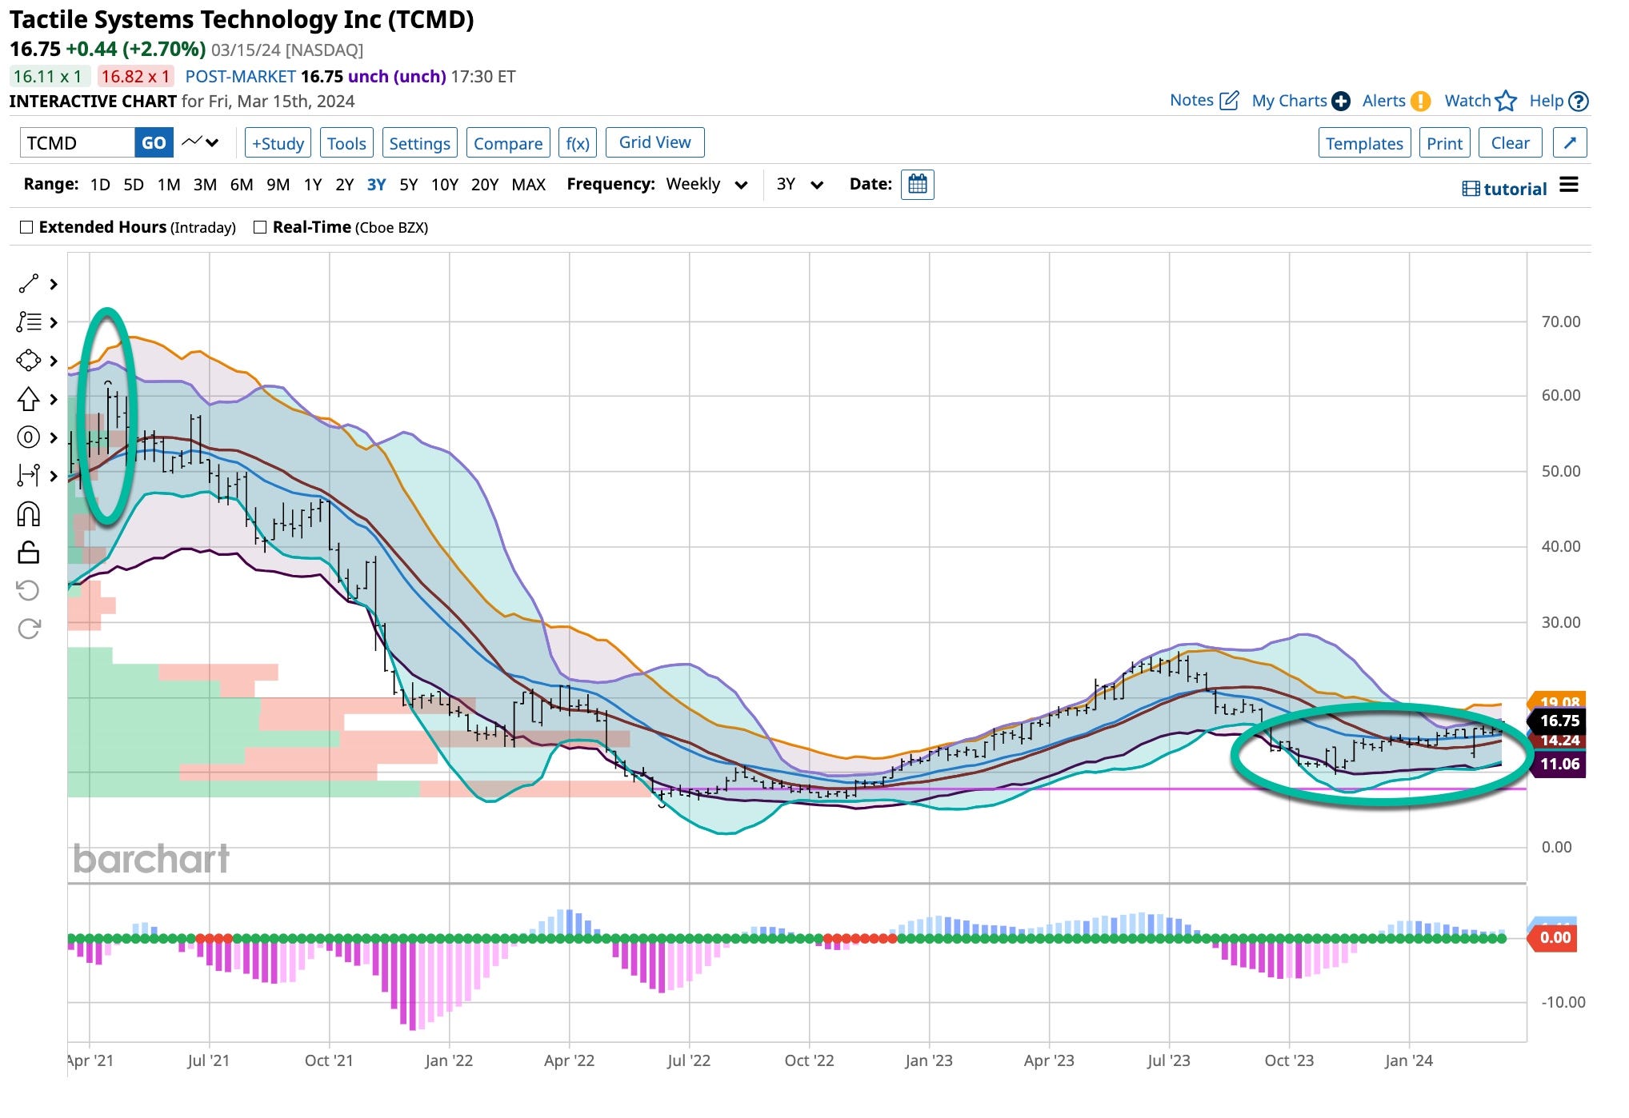
Task: Select the shapes polygon tool icon
Action: (x=29, y=361)
